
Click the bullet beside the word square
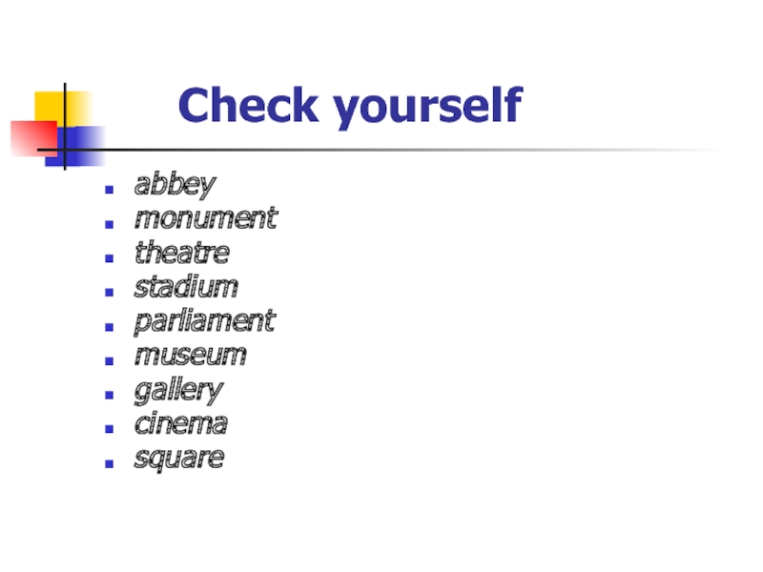coord(112,461)
